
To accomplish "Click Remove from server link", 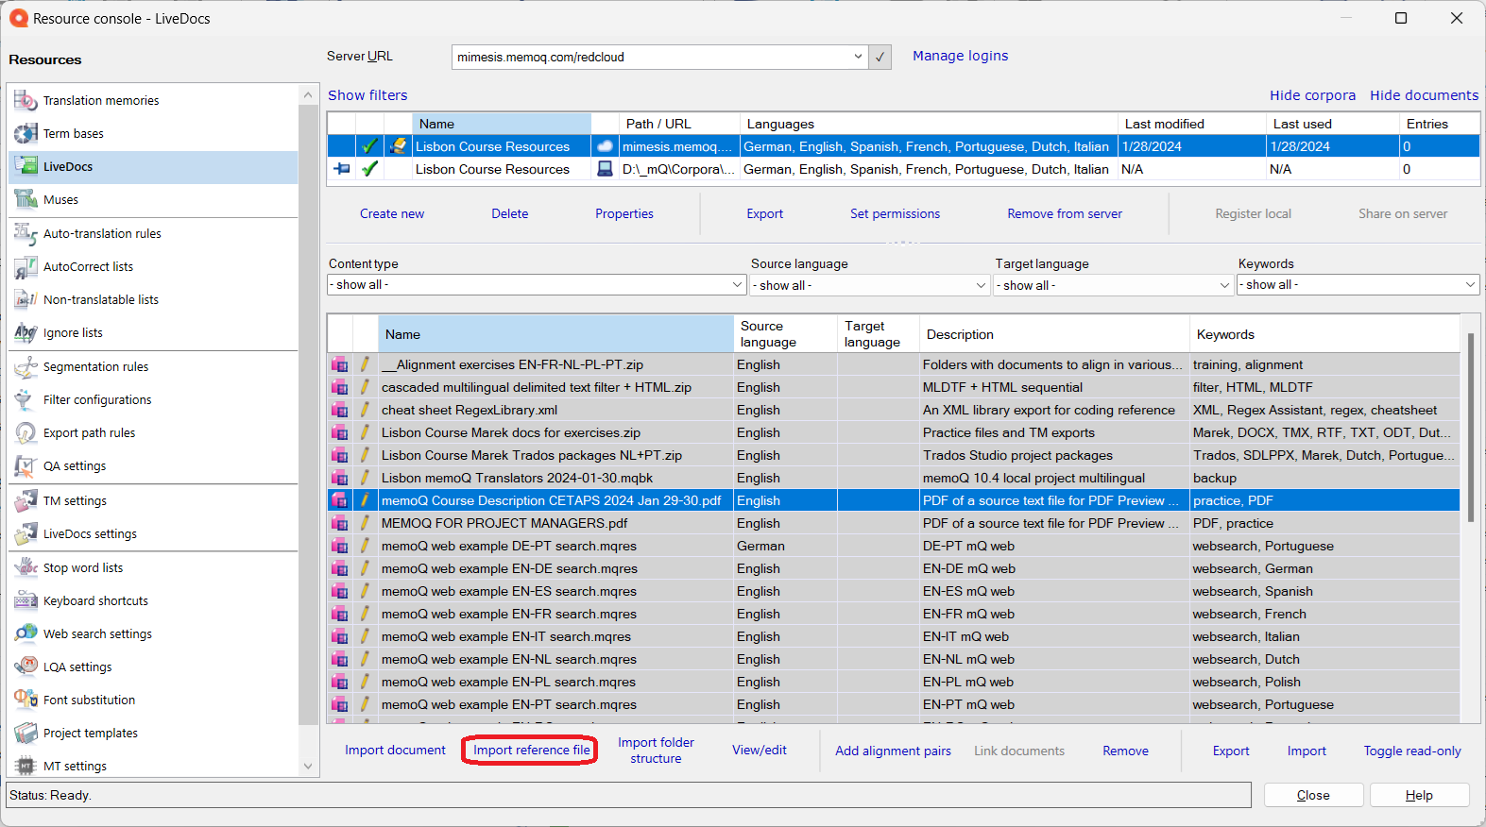I will [x=1065, y=213].
